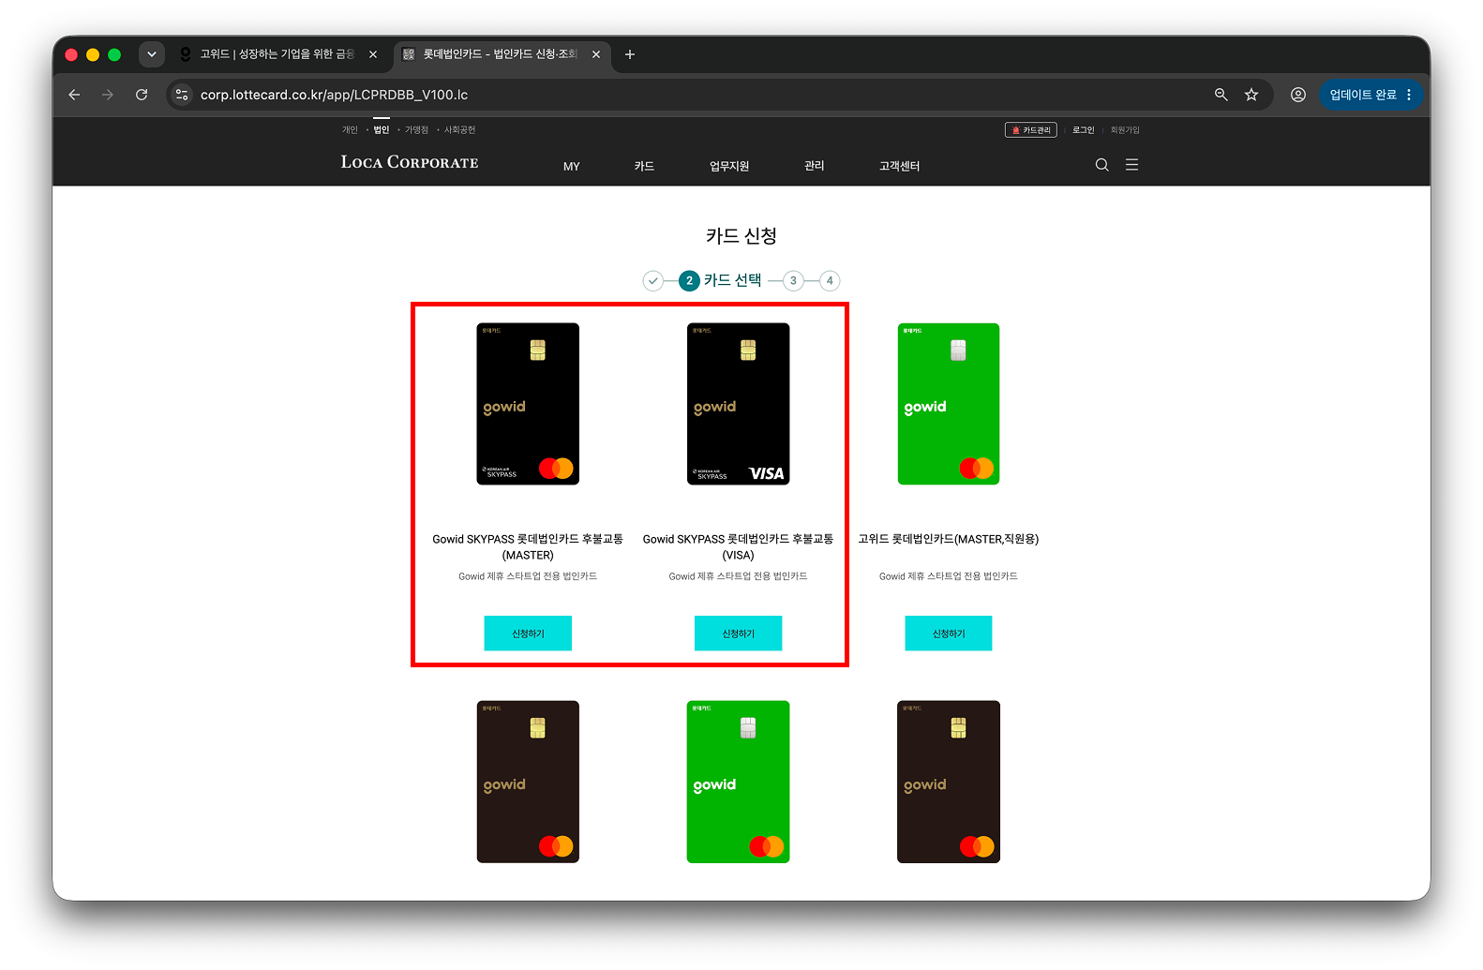
Task: Open a new browser tab
Action: 630,54
